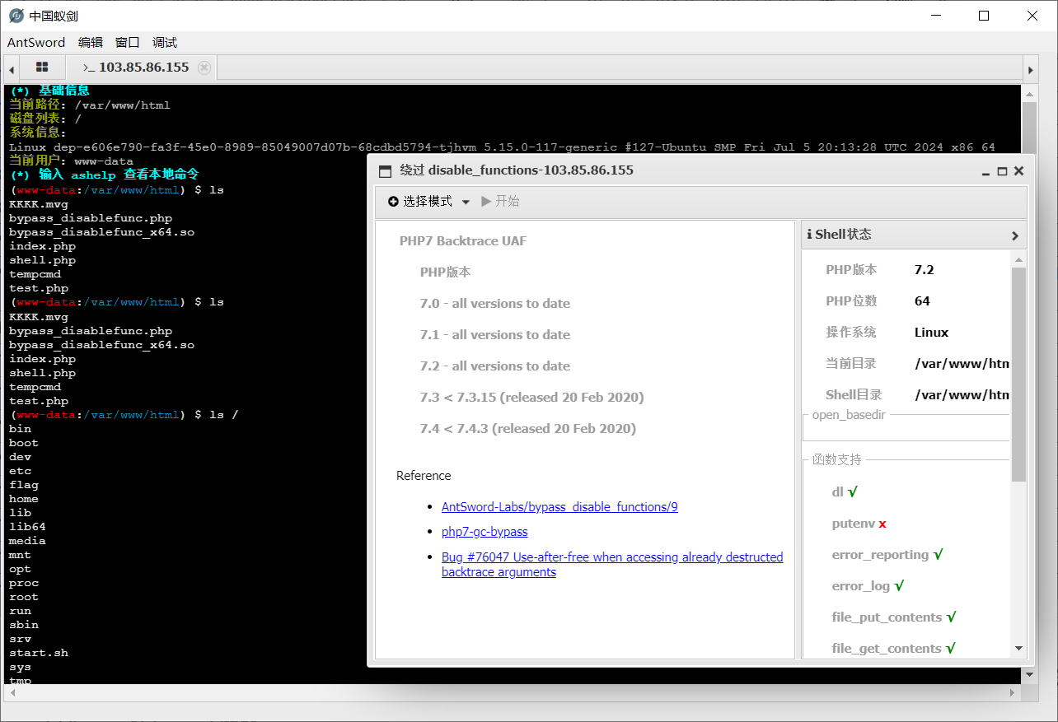Click the 开始 start button
The height and width of the screenshot is (722, 1058).
(500, 202)
